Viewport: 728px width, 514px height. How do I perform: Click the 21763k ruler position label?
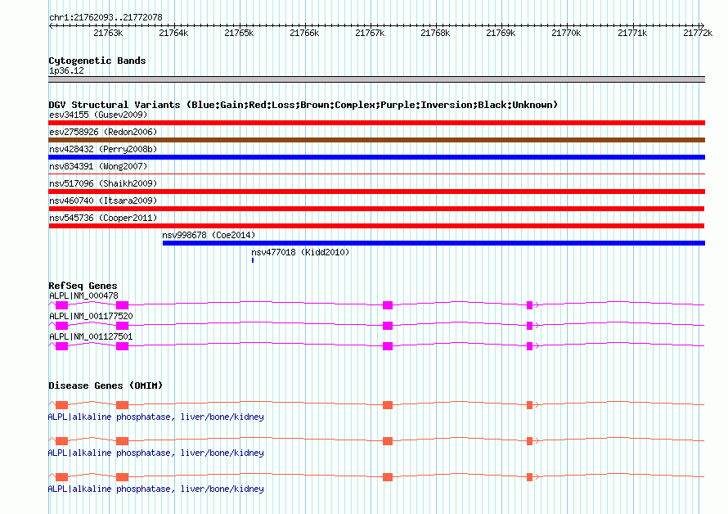click(108, 33)
